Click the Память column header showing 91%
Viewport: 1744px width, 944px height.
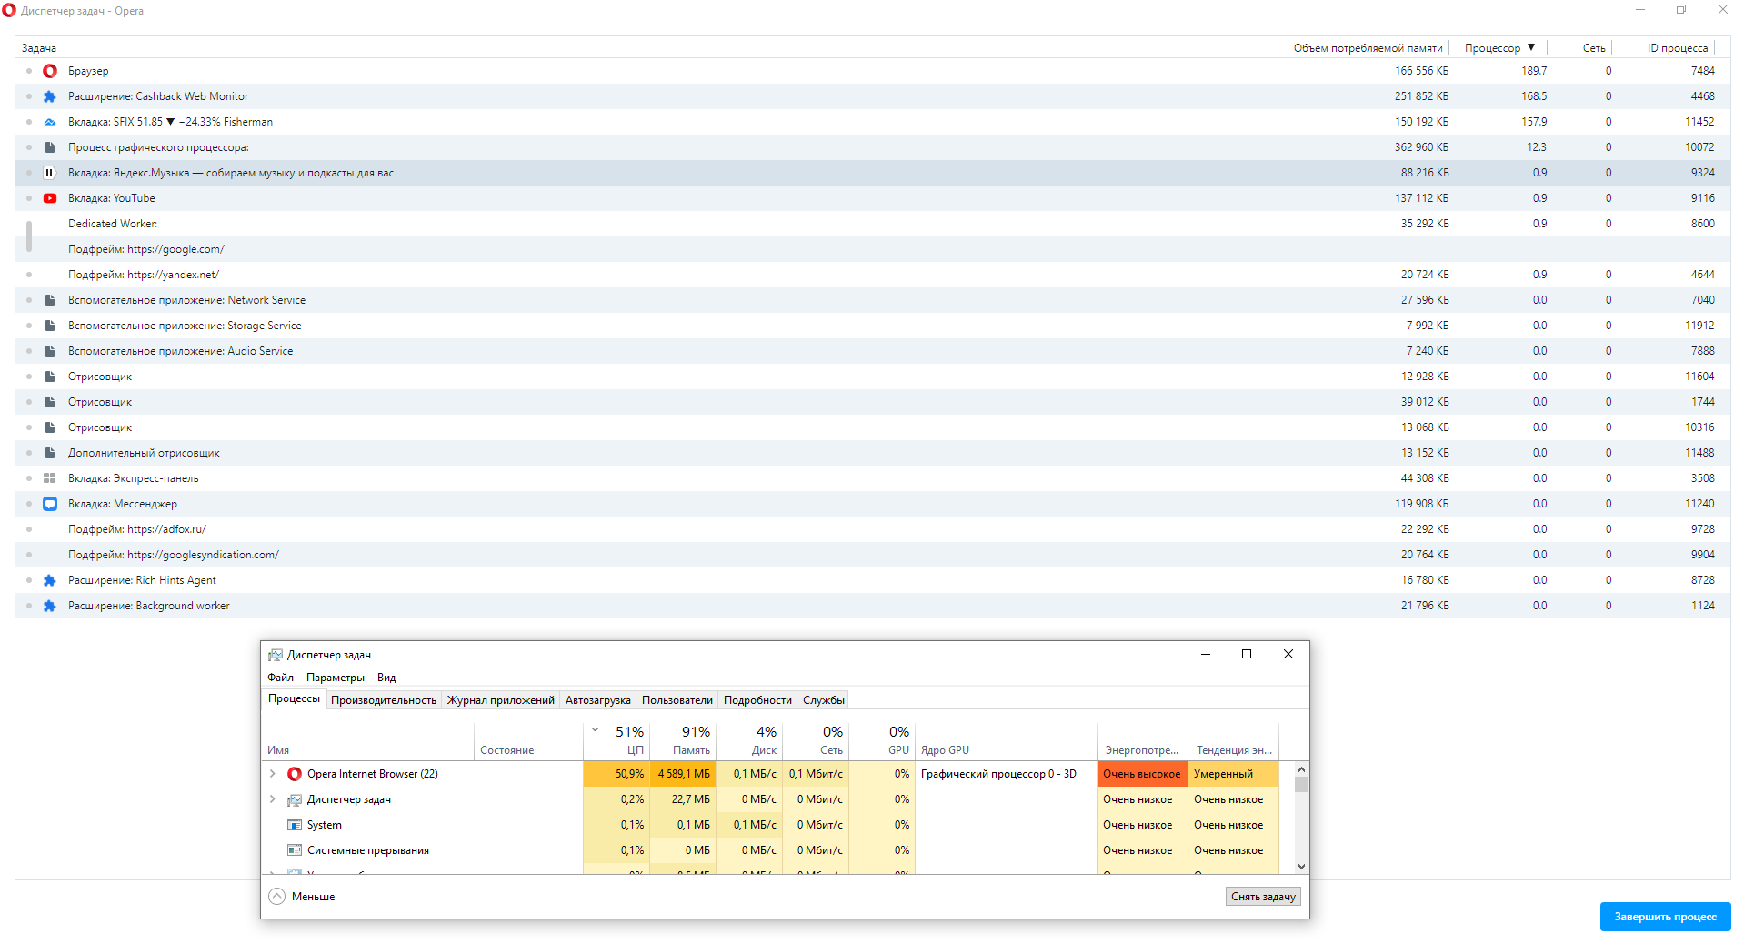point(683,740)
